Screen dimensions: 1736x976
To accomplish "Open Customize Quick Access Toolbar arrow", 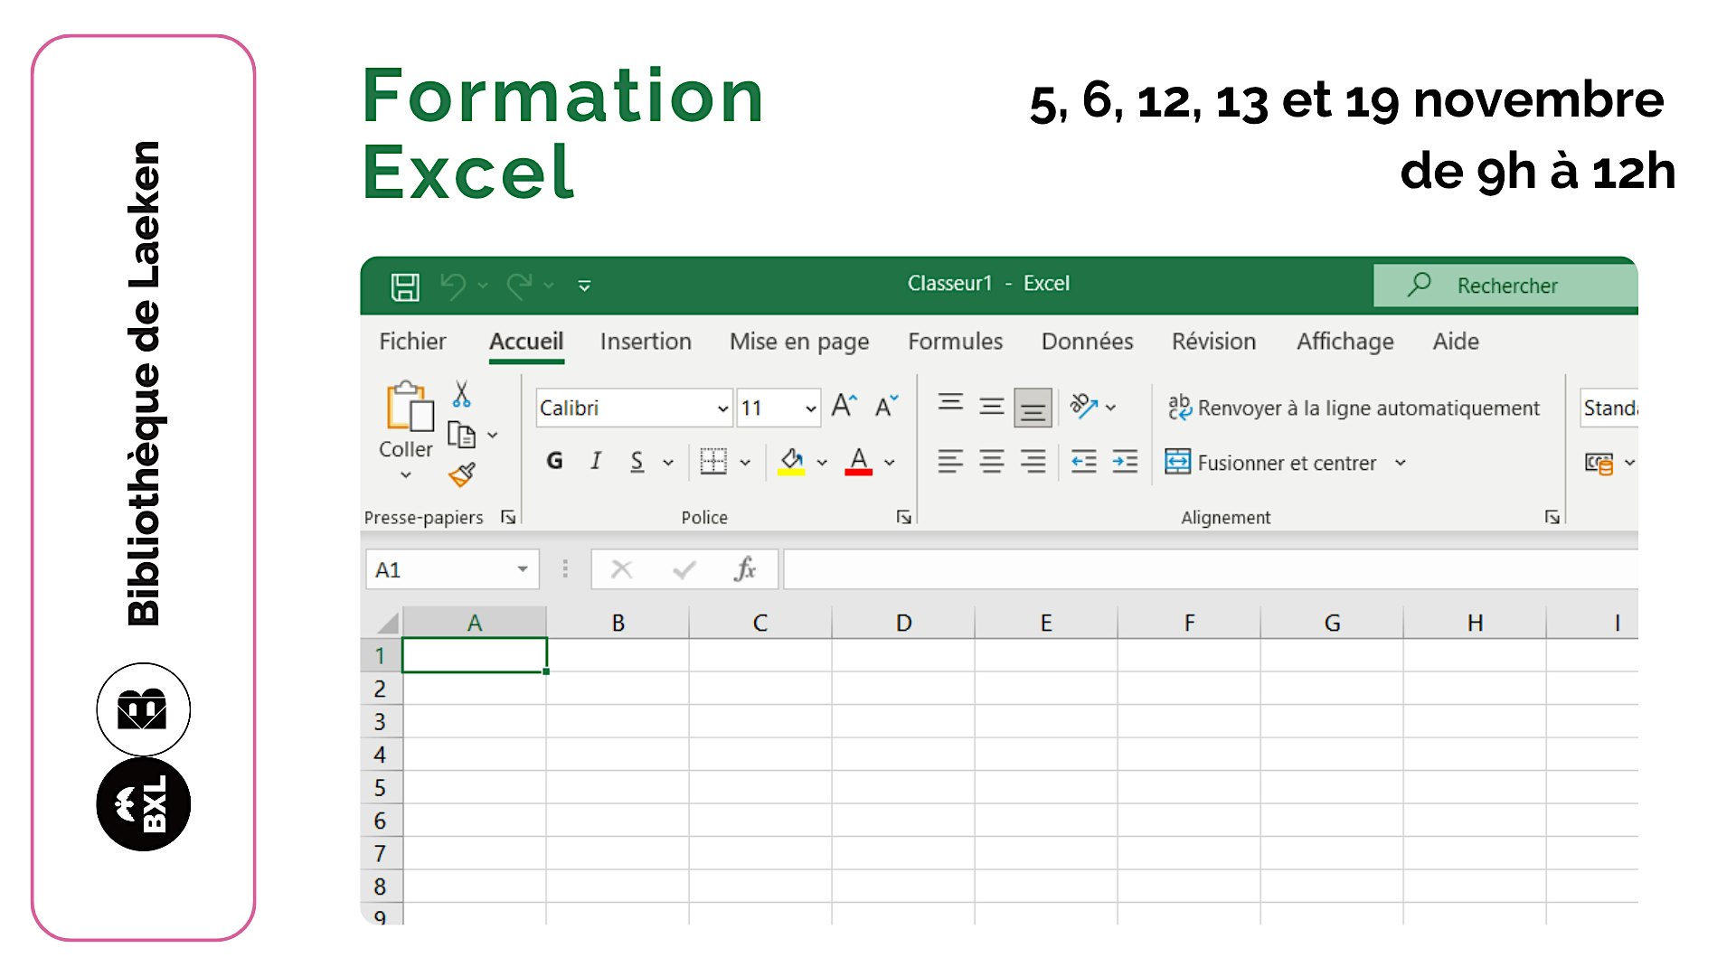I will pyautogui.click(x=584, y=286).
